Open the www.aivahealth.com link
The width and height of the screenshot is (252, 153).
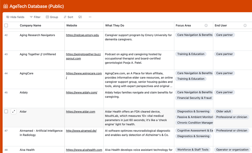[x=84, y=150]
